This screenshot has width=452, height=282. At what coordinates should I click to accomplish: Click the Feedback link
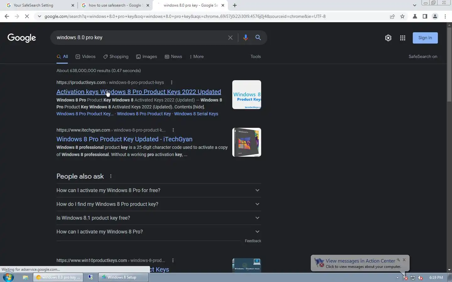tap(253, 241)
